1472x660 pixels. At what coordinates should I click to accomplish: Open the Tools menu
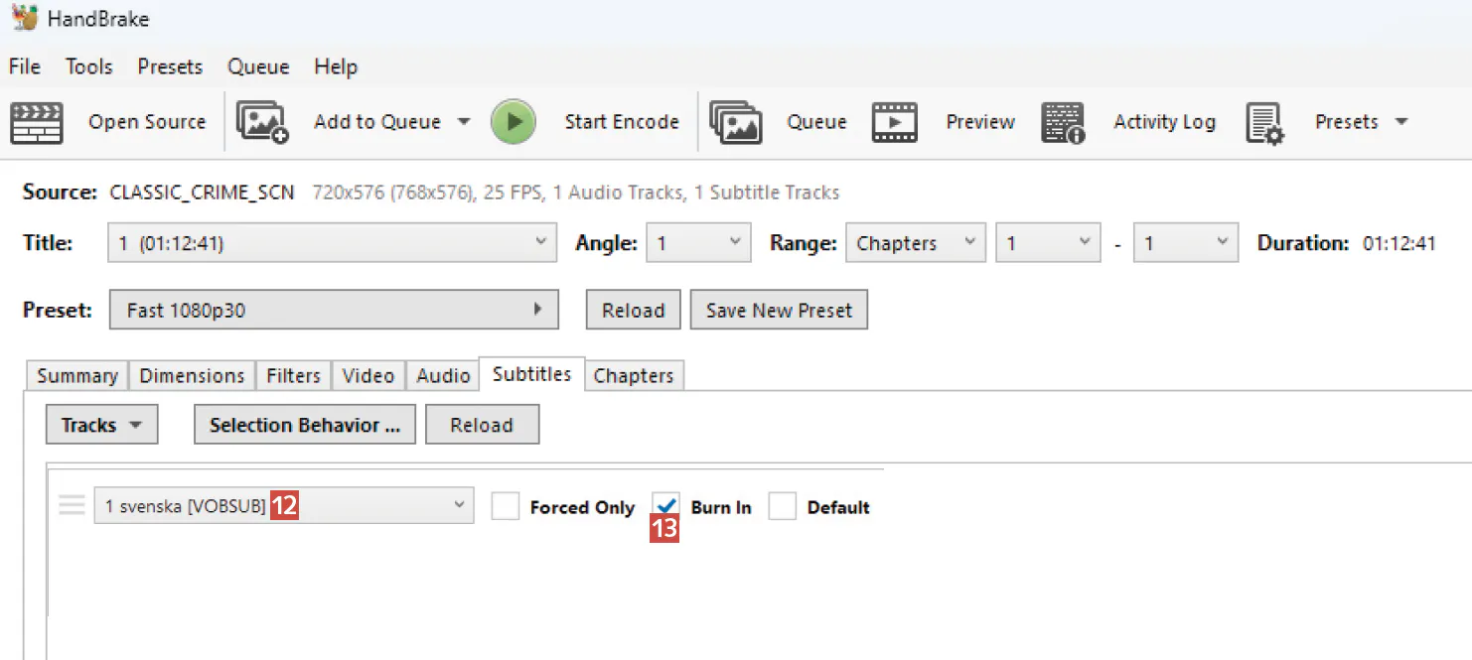click(88, 66)
